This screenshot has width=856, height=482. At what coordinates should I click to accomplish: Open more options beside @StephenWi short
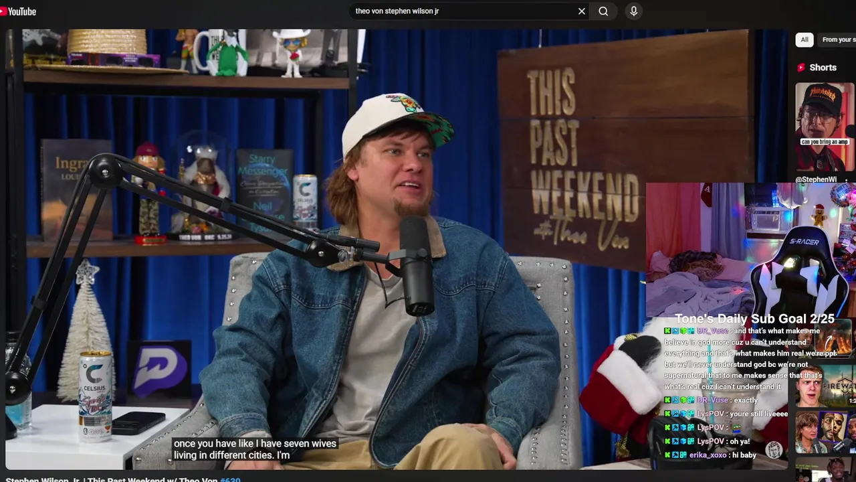[847, 180]
